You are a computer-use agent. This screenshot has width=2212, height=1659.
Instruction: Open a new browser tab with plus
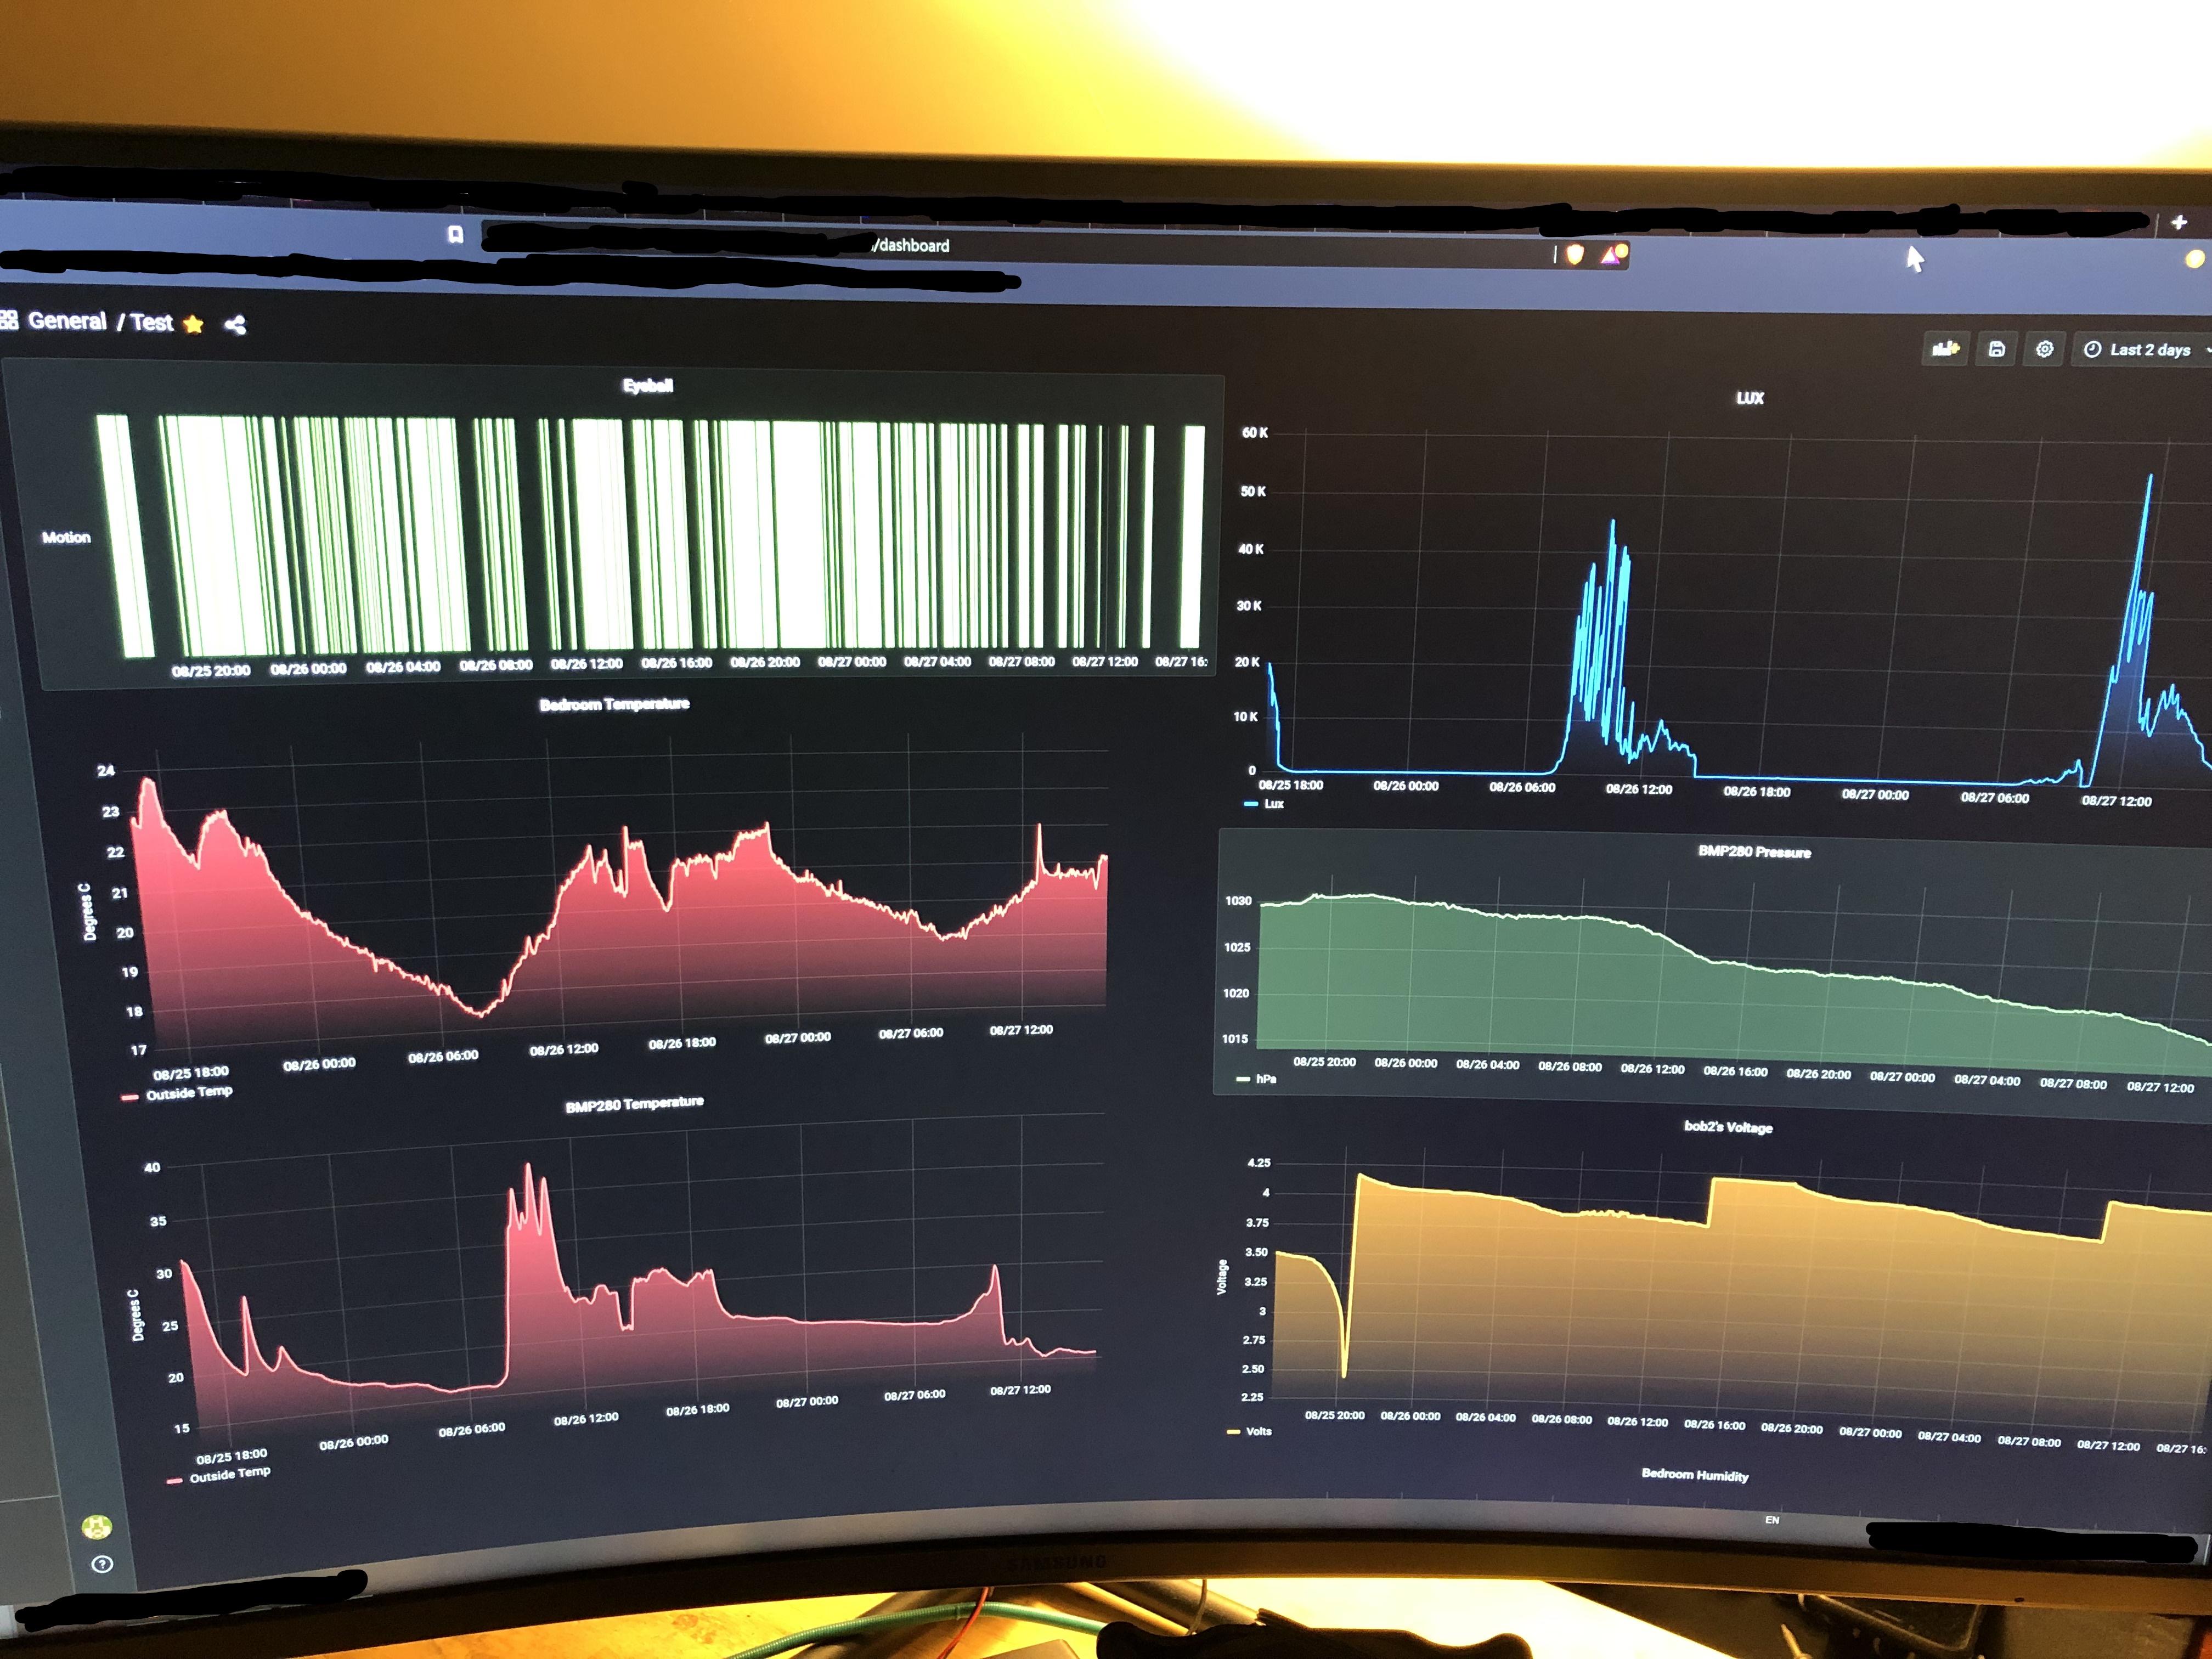[2179, 222]
